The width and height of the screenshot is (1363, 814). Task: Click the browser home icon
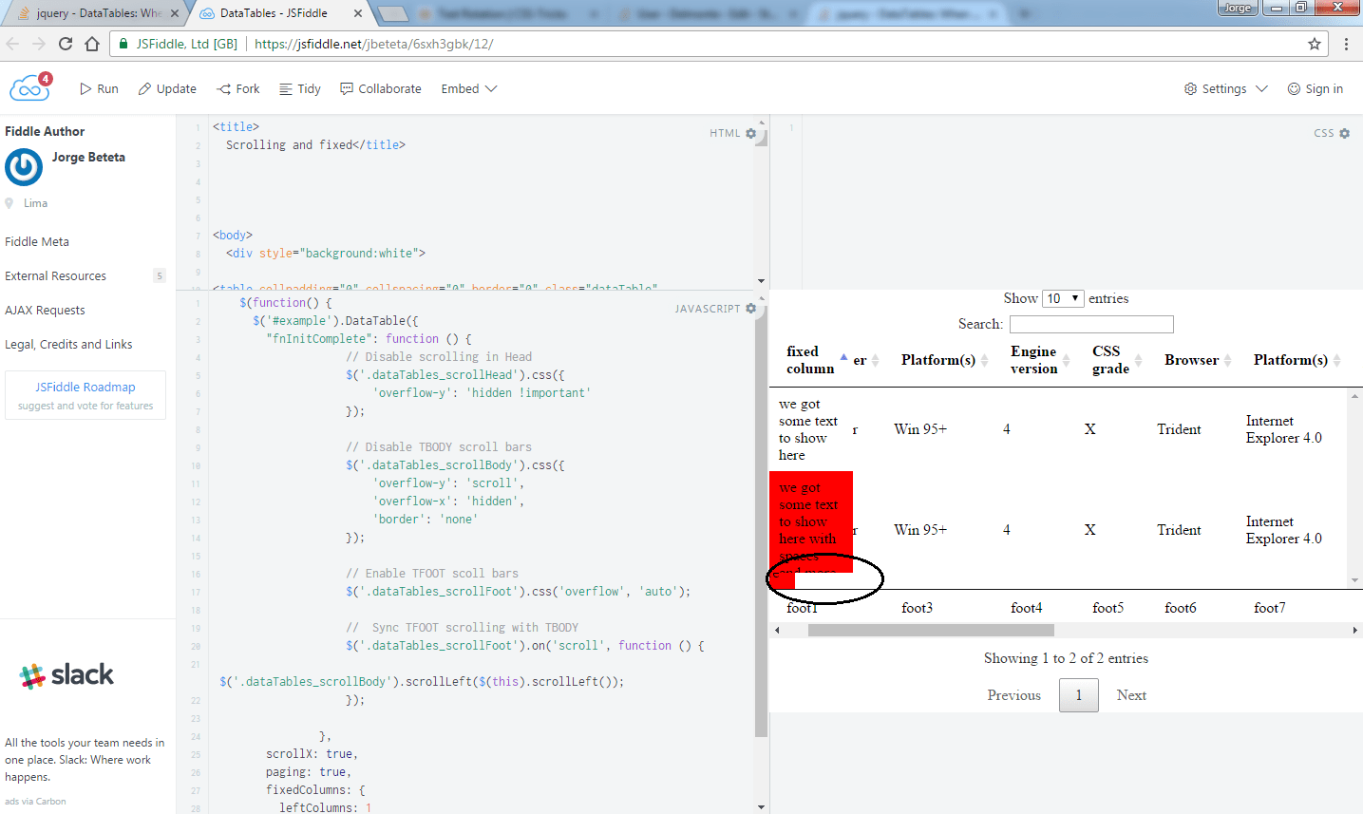[x=90, y=43]
